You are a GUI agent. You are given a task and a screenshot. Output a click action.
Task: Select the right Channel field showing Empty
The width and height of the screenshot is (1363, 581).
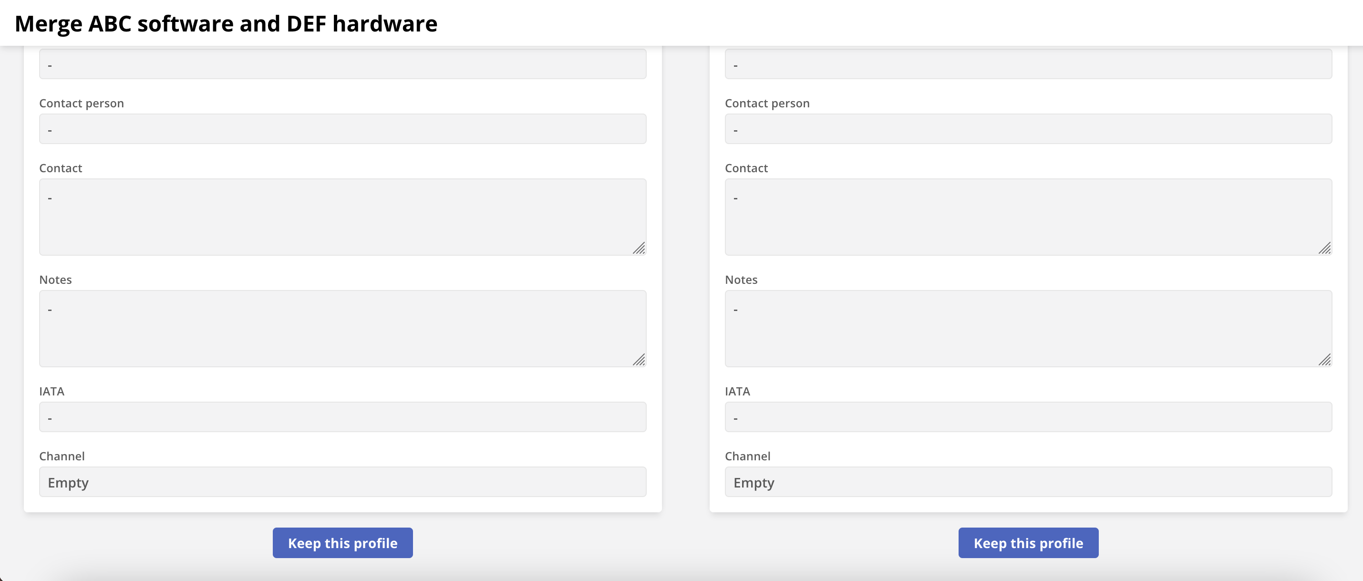pos(1028,481)
